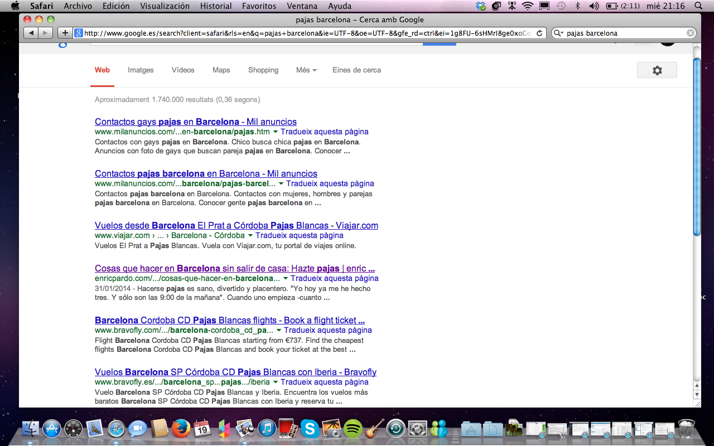Open Google search settings gear

pos(657,70)
